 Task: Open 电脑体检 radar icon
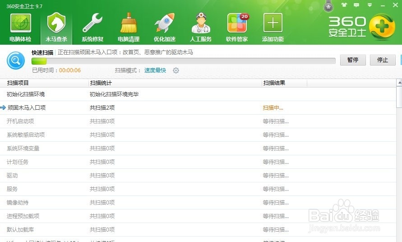[x=20, y=23]
